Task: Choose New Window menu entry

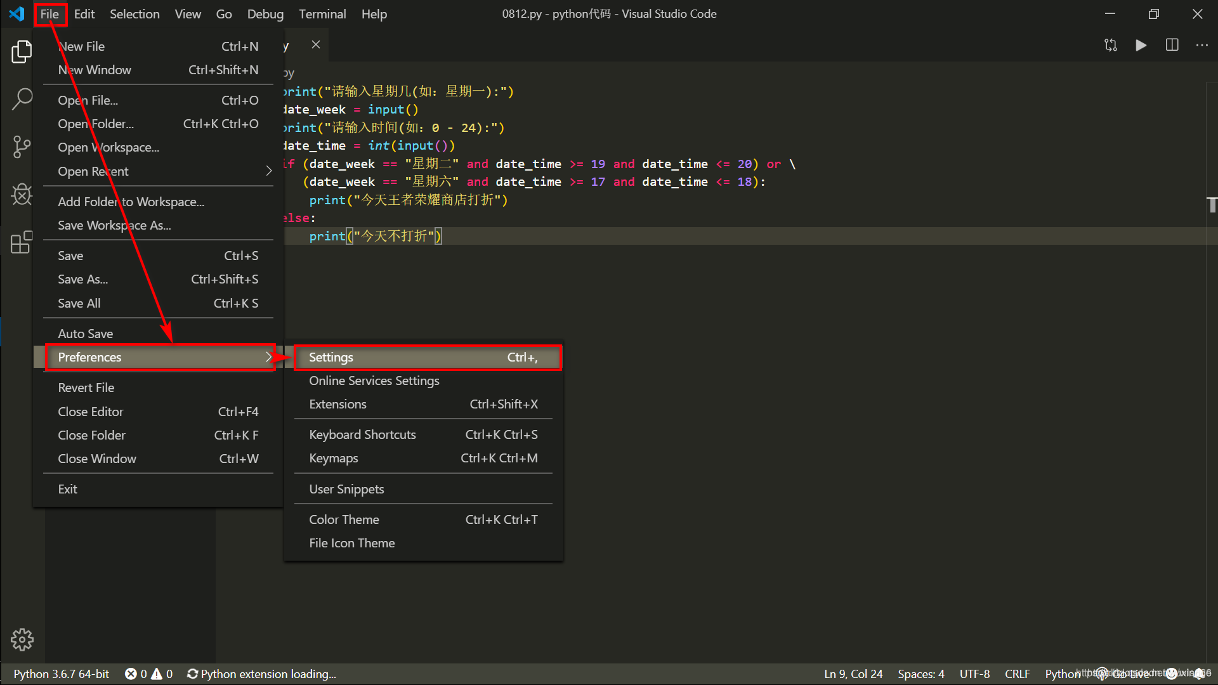Action: [x=158, y=70]
